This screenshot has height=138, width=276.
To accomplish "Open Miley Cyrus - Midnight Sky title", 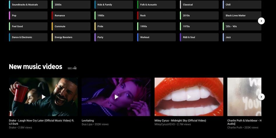I will pyautogui.click(x=180, y=121).
